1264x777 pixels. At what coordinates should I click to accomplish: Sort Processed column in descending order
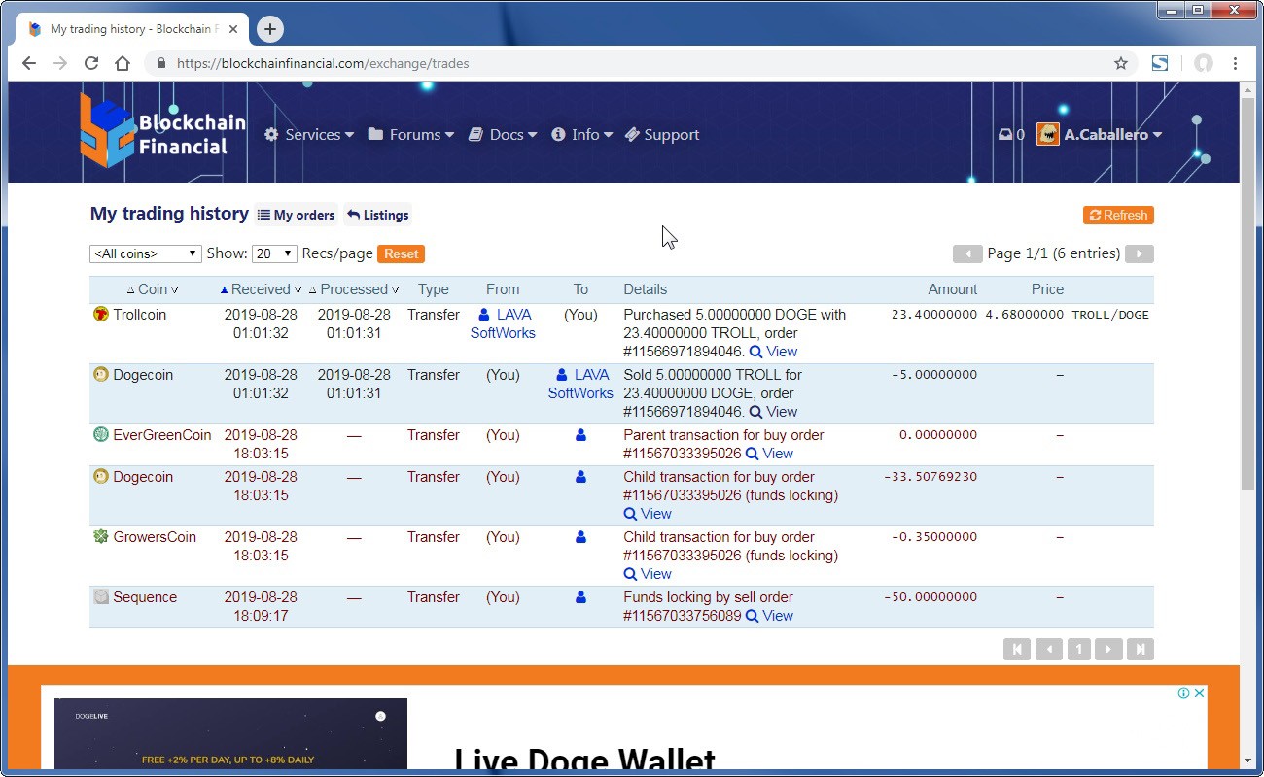point(395,290)
